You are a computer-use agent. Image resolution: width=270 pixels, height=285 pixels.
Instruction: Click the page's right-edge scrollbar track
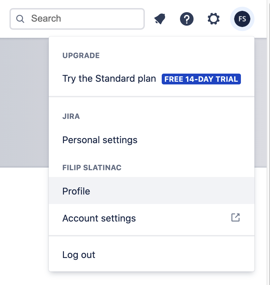point(268,142)
